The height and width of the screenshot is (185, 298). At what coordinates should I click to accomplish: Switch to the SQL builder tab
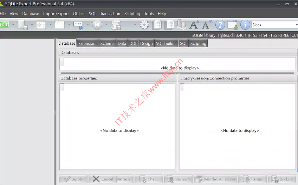(x=166, y=43)
